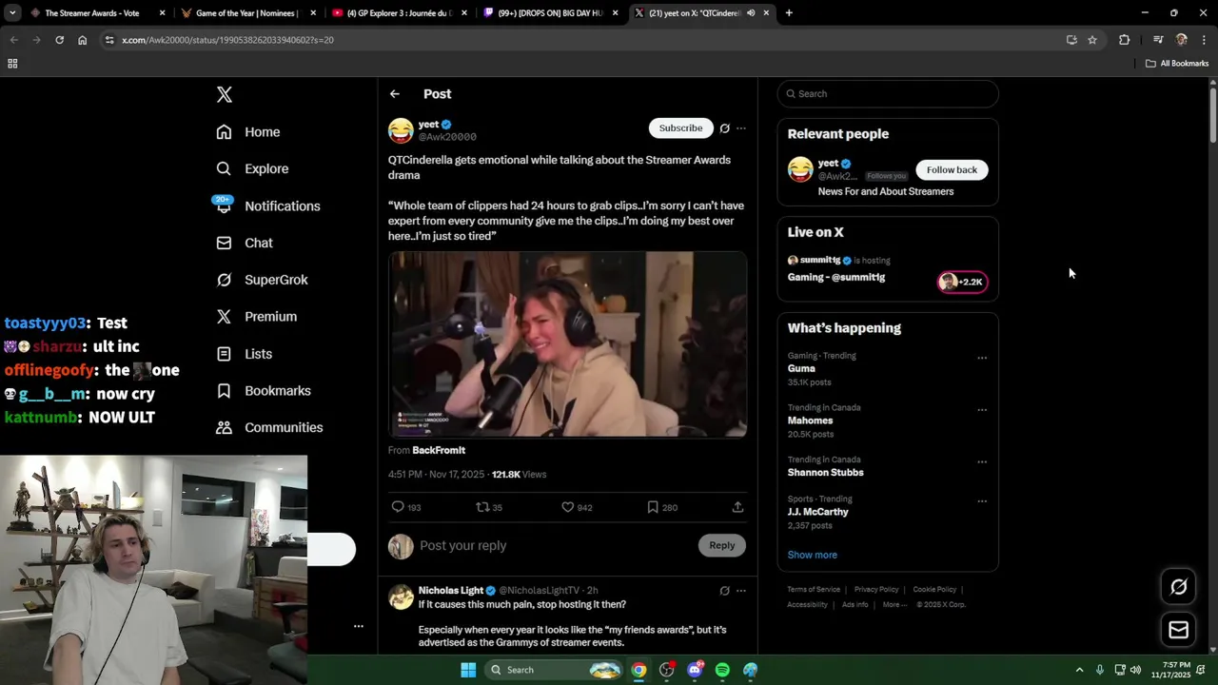1218x685 pixels.
Task: Mute the yeet on X tab audio
Action: [x=751, y=13]
